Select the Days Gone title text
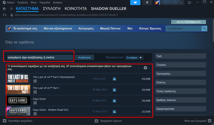This screenshot has height=125, width=214. tap(39, 99)
